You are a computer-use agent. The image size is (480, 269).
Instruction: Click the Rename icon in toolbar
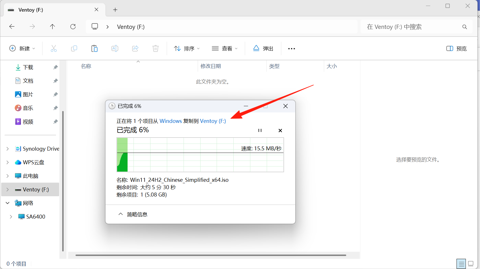pyautogui.click(x=115, y=48)
